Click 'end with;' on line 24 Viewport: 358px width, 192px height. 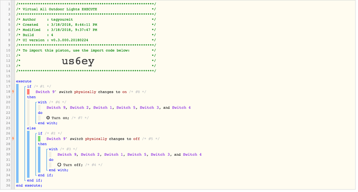(48, 123)
